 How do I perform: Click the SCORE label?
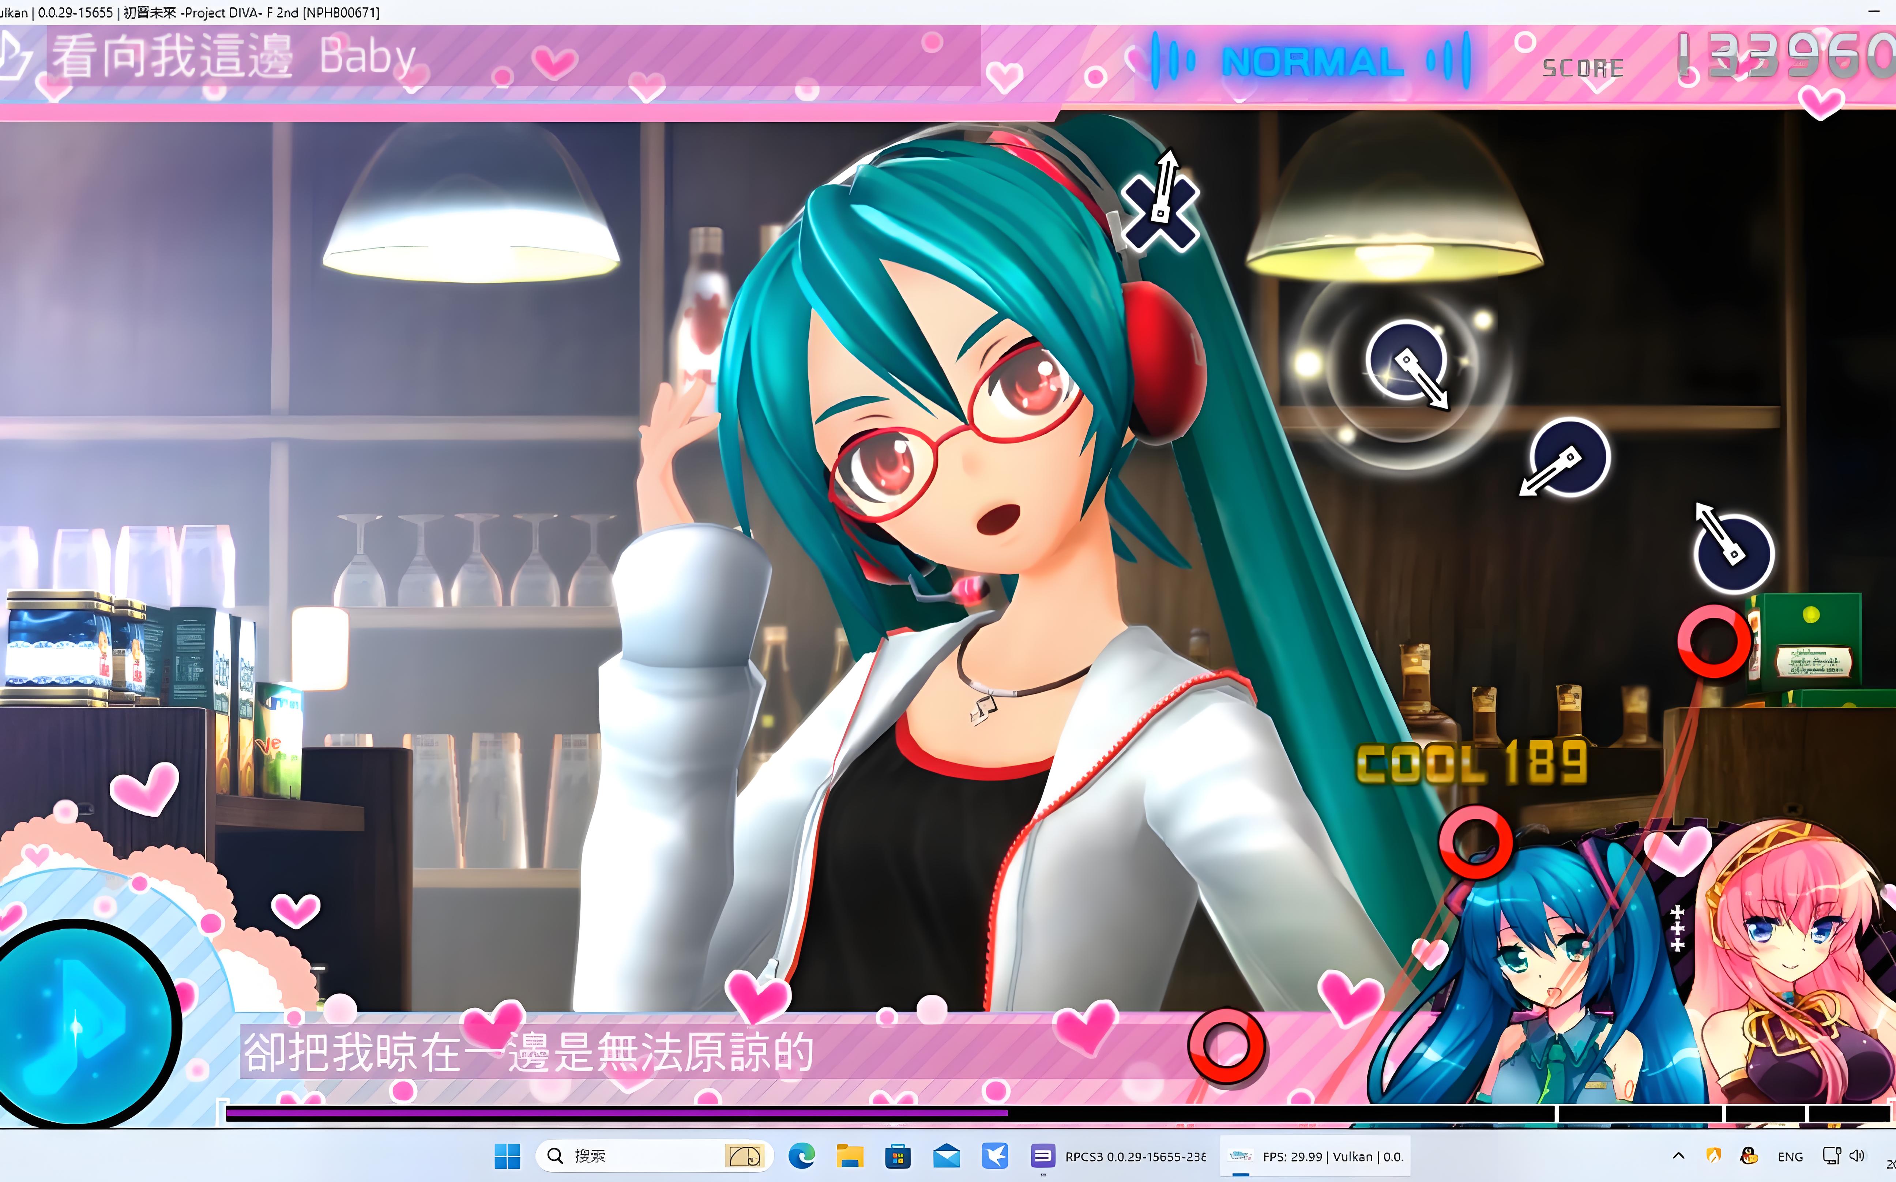pos(1583,69)
